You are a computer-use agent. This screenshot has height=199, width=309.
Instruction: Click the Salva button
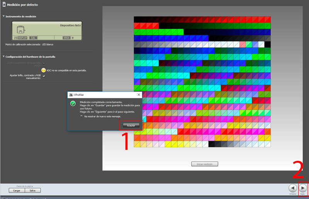32,190
